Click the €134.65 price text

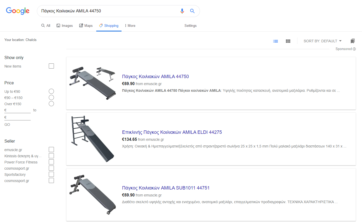pyautogui.click(x=130, y=139)
